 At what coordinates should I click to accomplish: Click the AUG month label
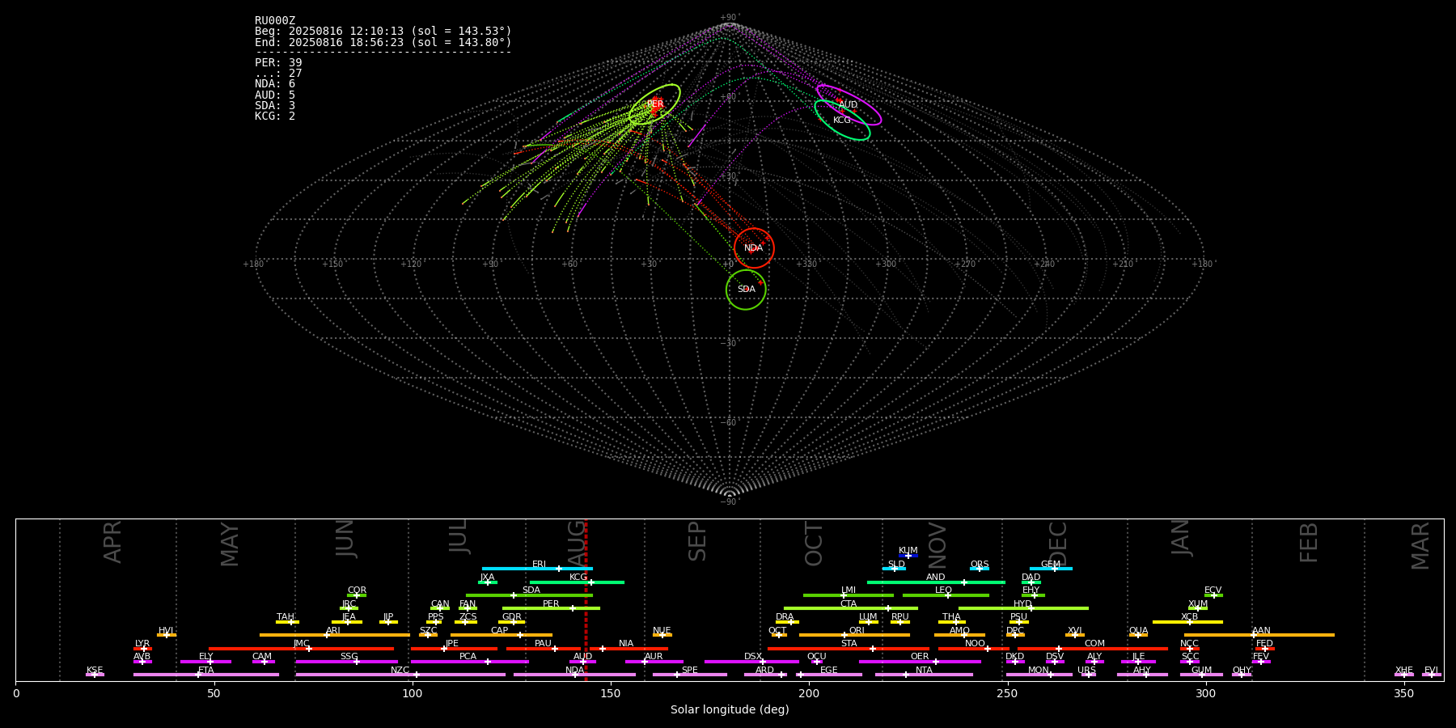coord(576,542)
